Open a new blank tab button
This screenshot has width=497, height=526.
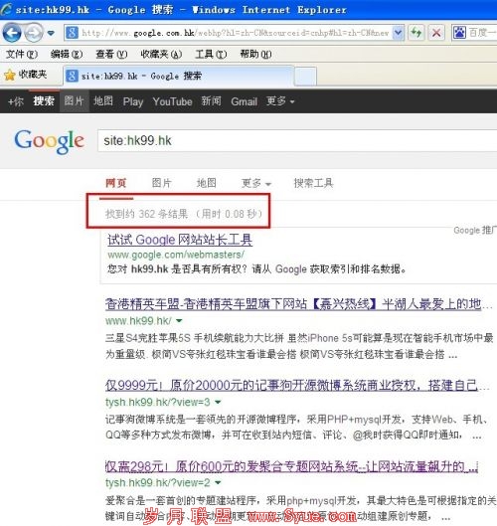pyautogui.click(x=305, y=77)
